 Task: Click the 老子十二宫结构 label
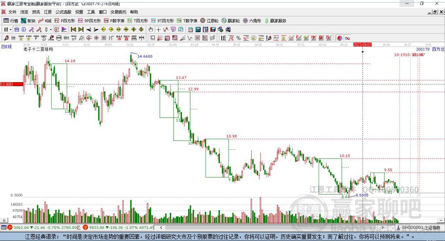pyautogui.click(x=38, y=49)
